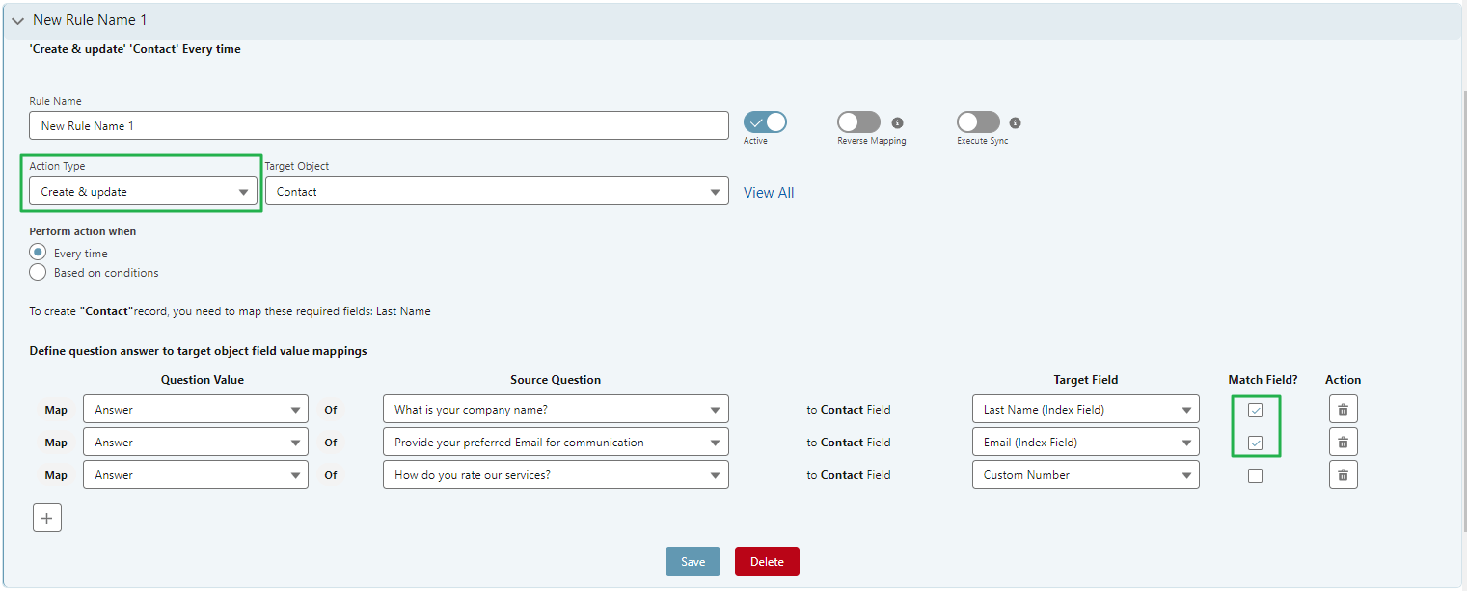
Task: Click the View All link
Action: click(768, 192)
